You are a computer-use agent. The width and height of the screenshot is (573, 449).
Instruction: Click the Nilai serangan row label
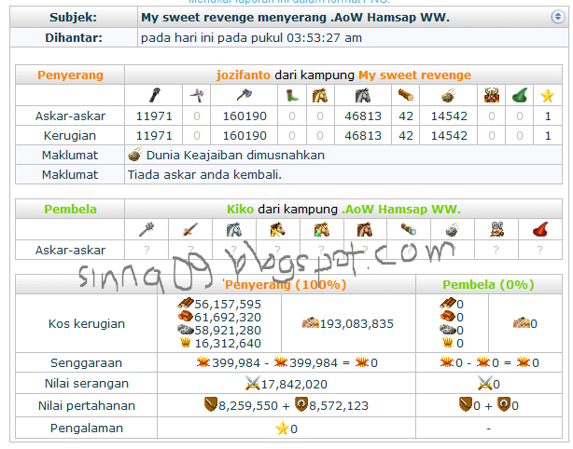pos(87,384)
